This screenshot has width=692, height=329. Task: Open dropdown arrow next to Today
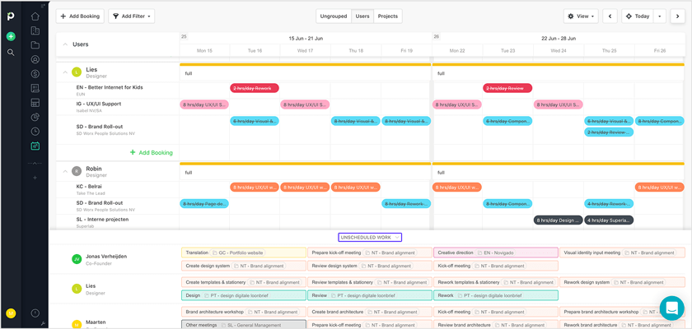point(659,16)
